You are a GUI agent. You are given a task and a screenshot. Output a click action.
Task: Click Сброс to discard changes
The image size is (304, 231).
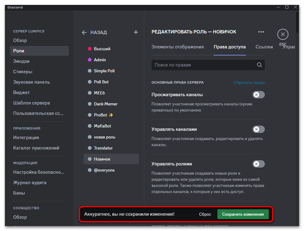click(x=205, y=214)
